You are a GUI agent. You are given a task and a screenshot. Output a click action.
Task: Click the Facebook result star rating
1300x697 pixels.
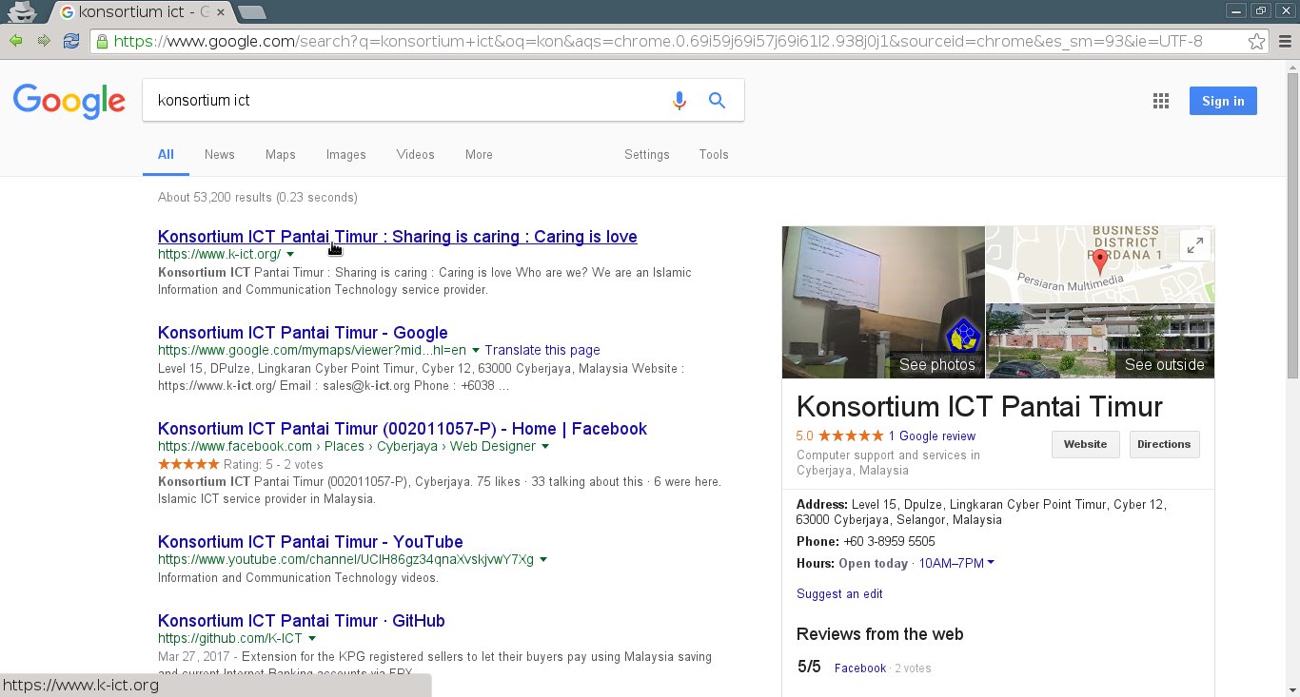pyautogui.click(x=188, y=464)
